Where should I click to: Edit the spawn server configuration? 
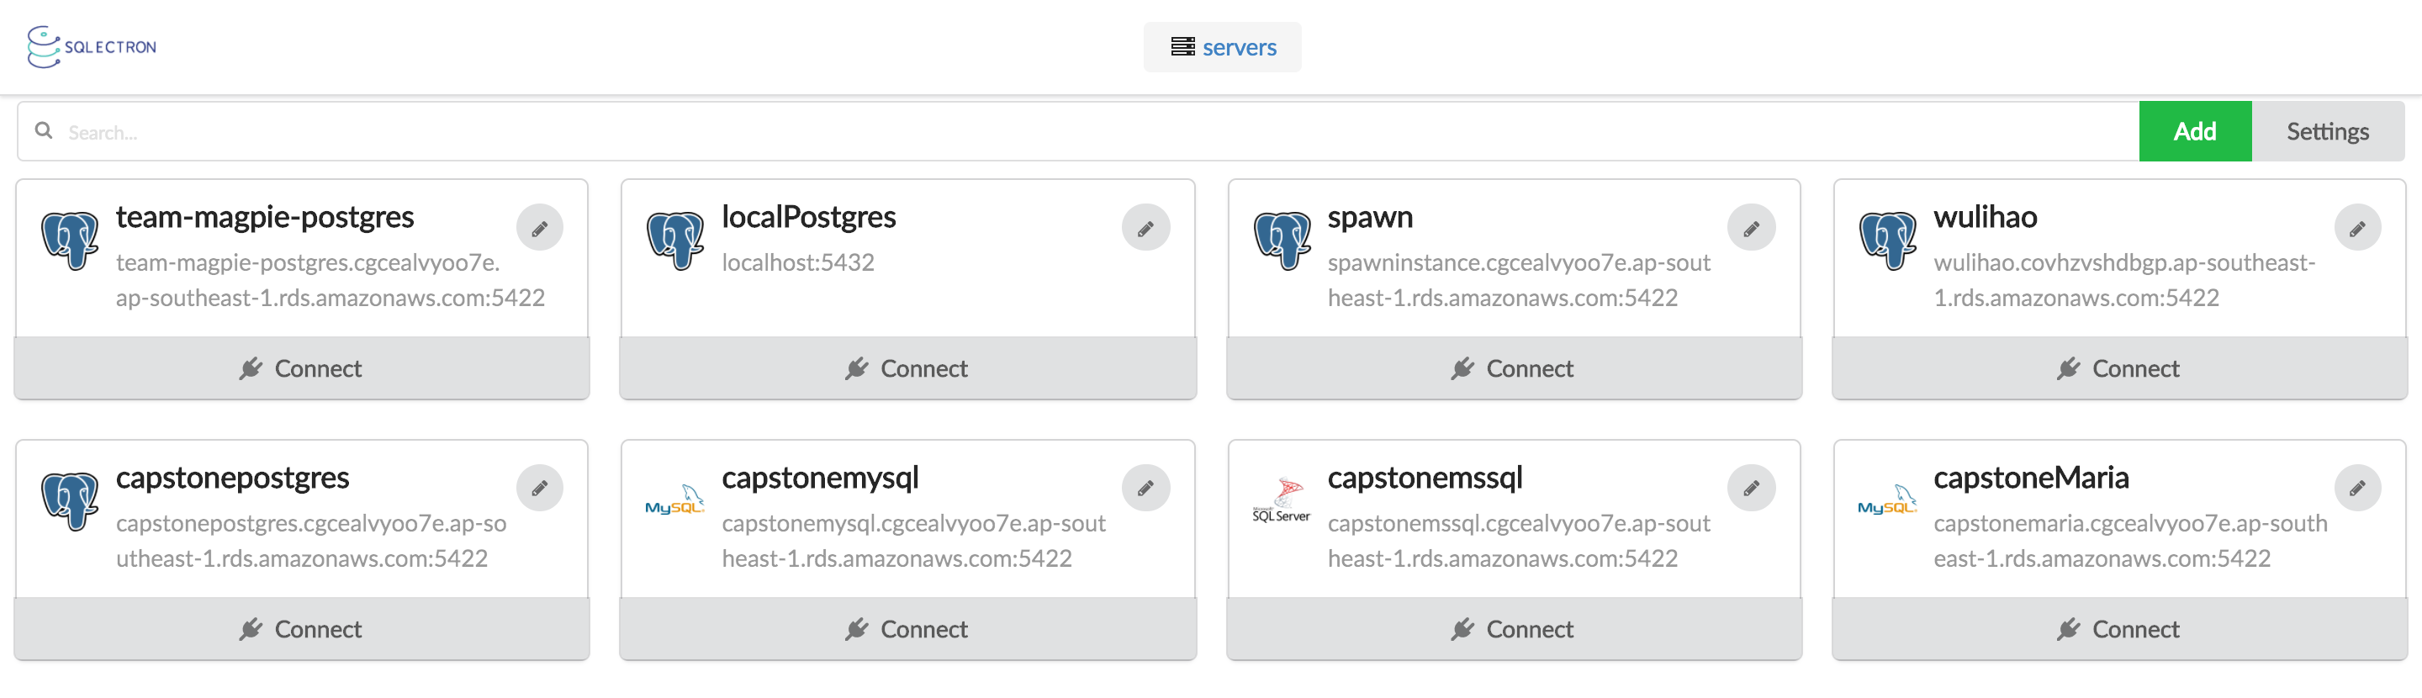point(1751,228)
